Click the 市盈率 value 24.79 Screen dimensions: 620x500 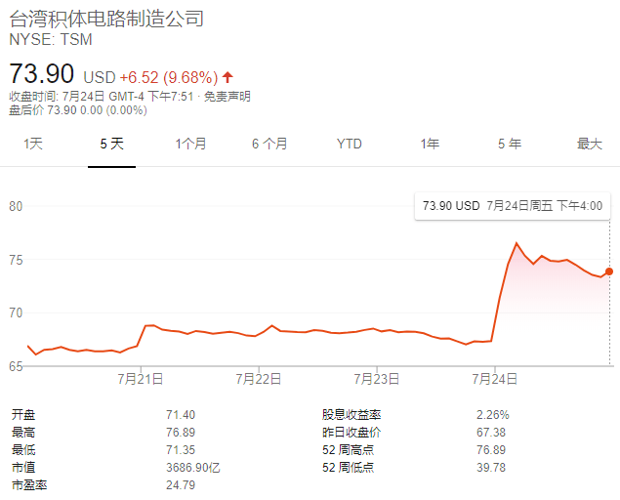(181, 485)
